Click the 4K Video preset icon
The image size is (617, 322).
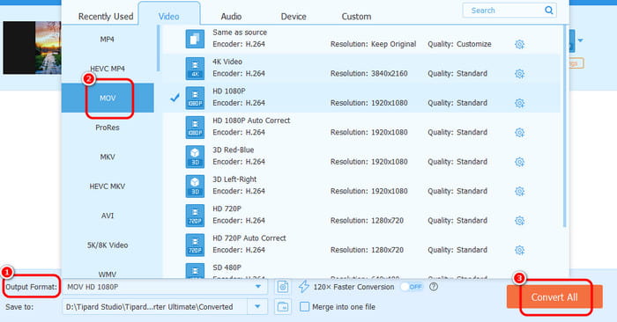point(195,69)
